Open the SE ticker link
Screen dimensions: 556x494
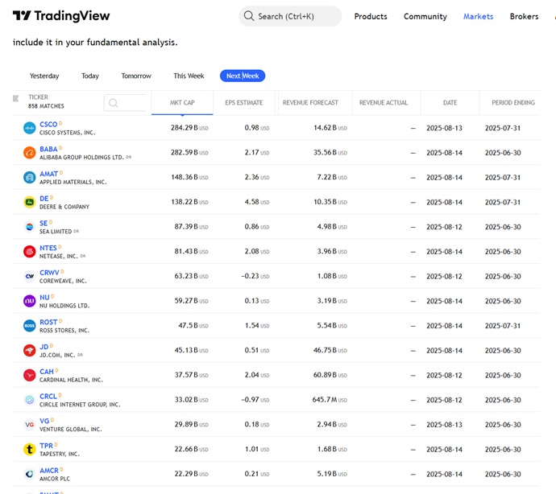coord(44,223)
